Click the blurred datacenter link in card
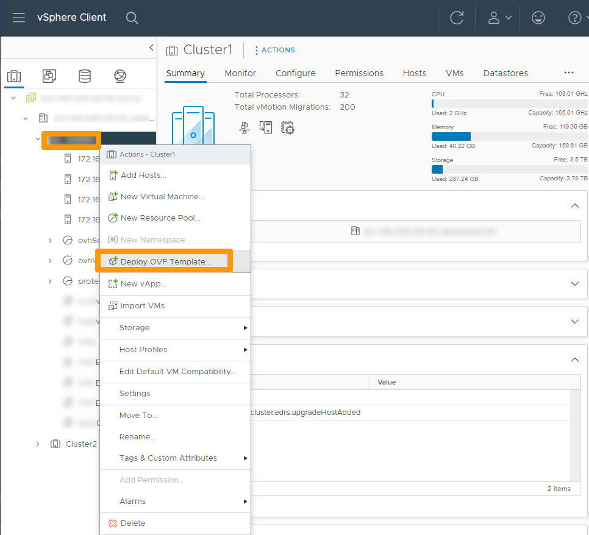589x535 pixels. pyautogui.click(x=429, y=232)
